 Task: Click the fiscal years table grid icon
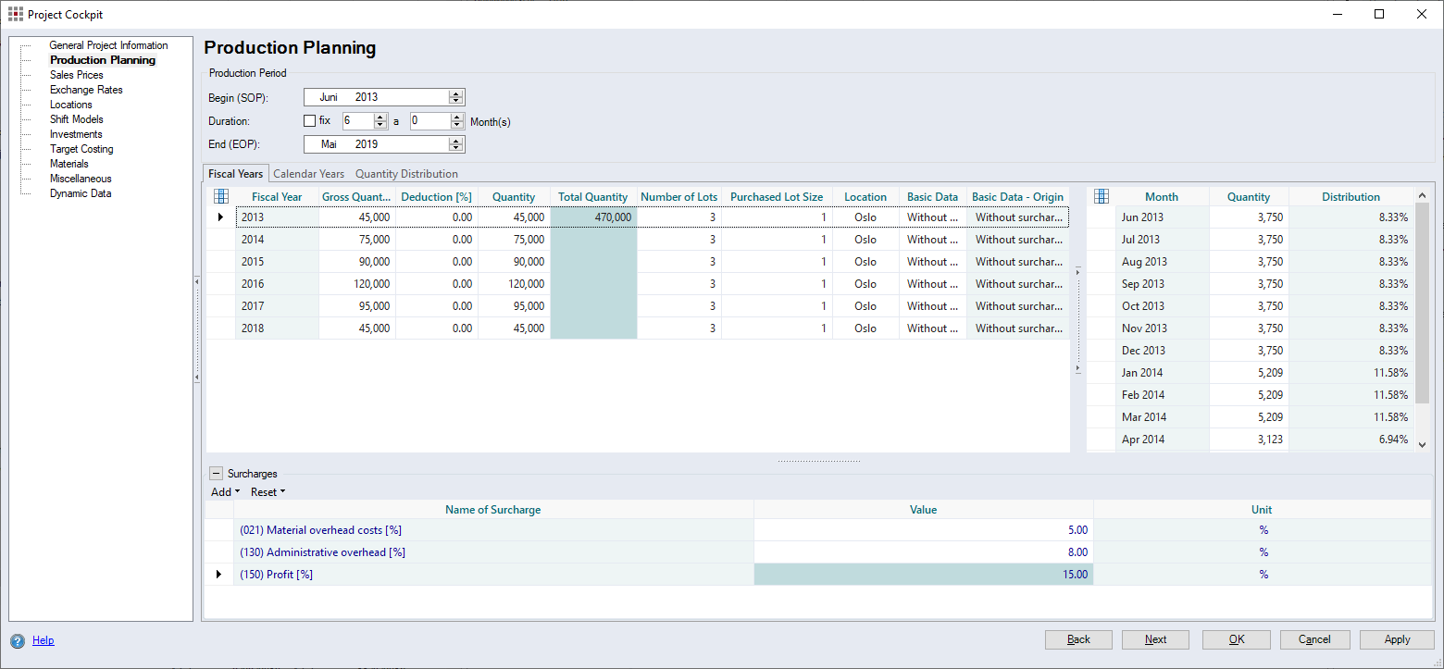tap(220, 196)
